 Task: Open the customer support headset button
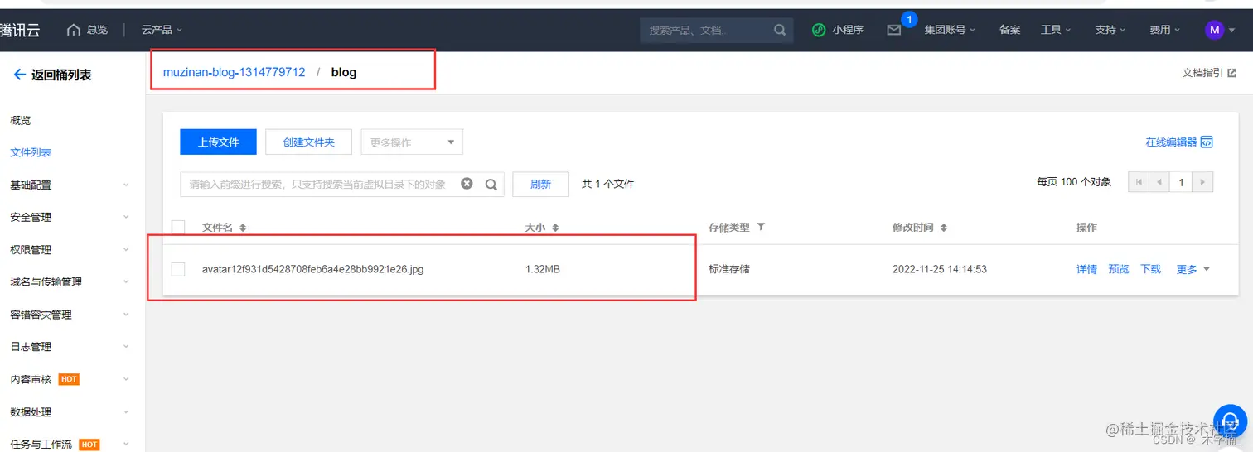click(1231, 420)
